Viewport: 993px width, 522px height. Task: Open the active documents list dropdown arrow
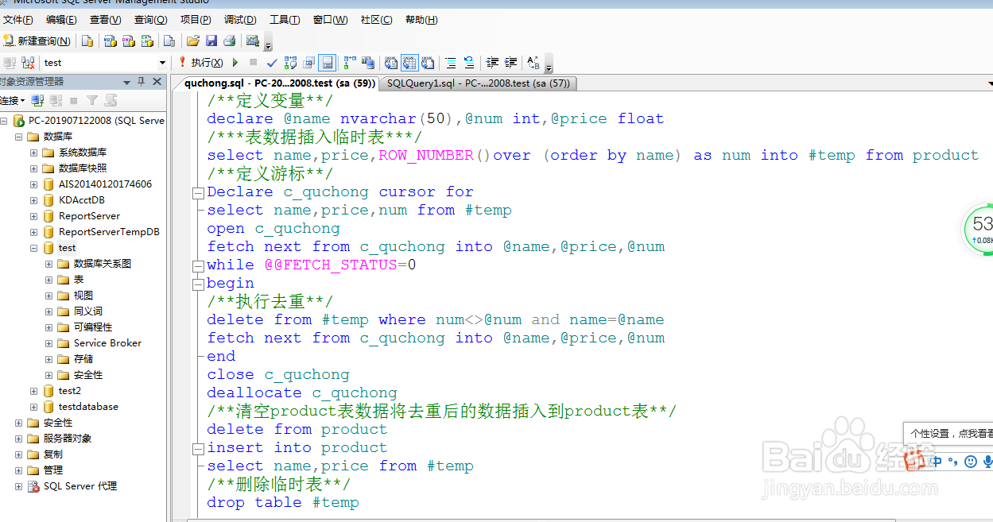[990, 83]
